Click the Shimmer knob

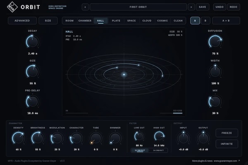pyautogui.click(x=115, y=138)
